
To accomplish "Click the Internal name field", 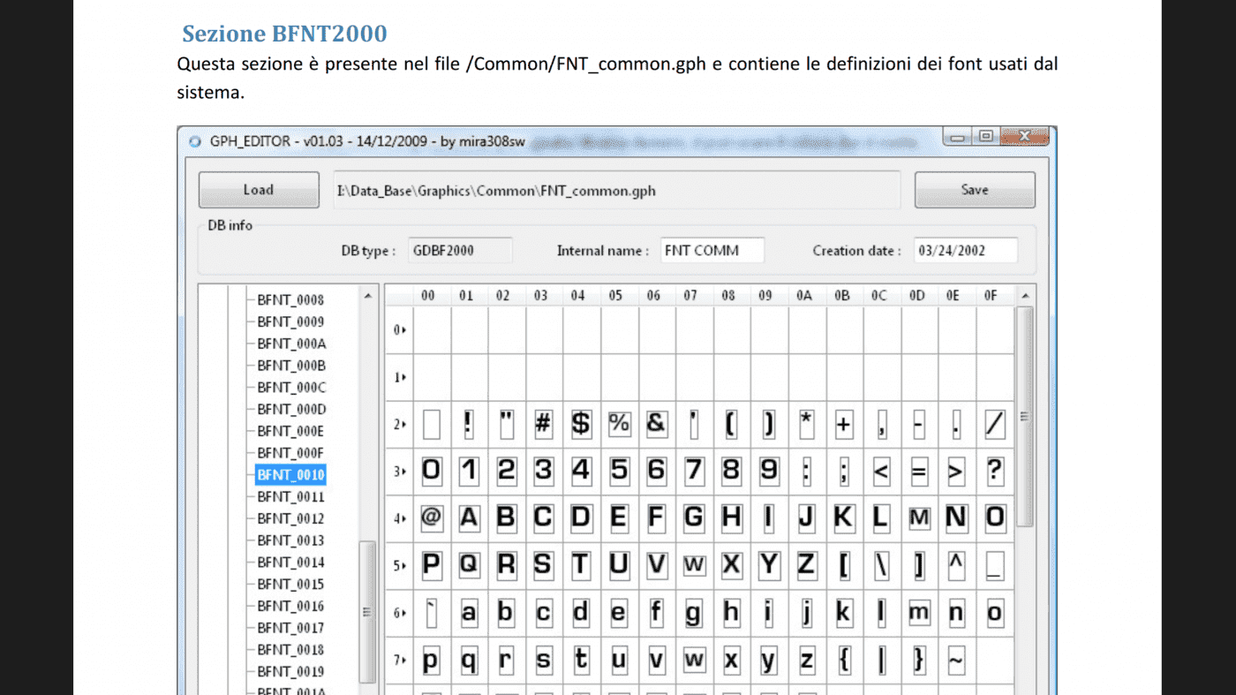I will pyautogui.click(x=712, y=251).
